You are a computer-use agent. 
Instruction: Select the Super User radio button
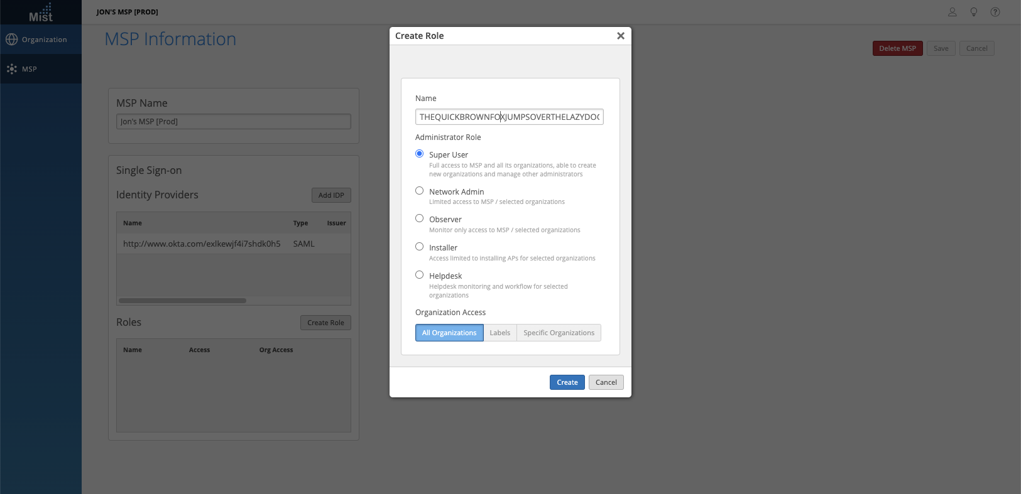click(419, 154)
